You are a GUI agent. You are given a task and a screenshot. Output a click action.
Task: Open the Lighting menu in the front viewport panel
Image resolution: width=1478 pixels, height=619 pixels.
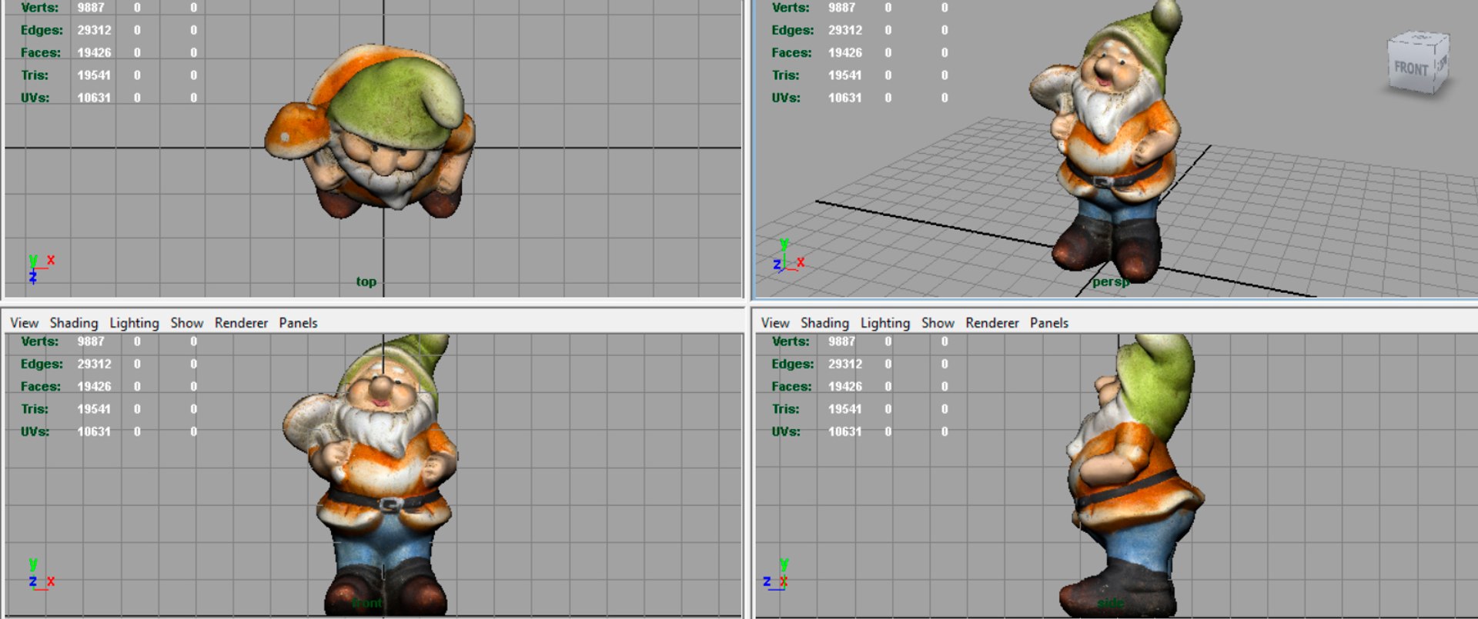[134, 323]
